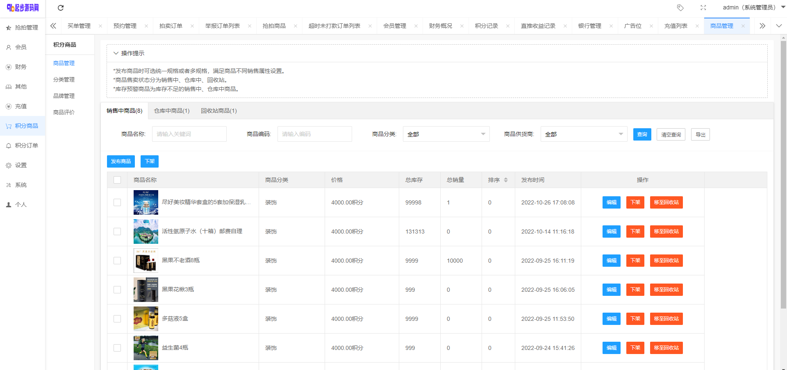Toggle fullscreen mode icon
This screenshot has height=370, width=787.
click(703, 8)
